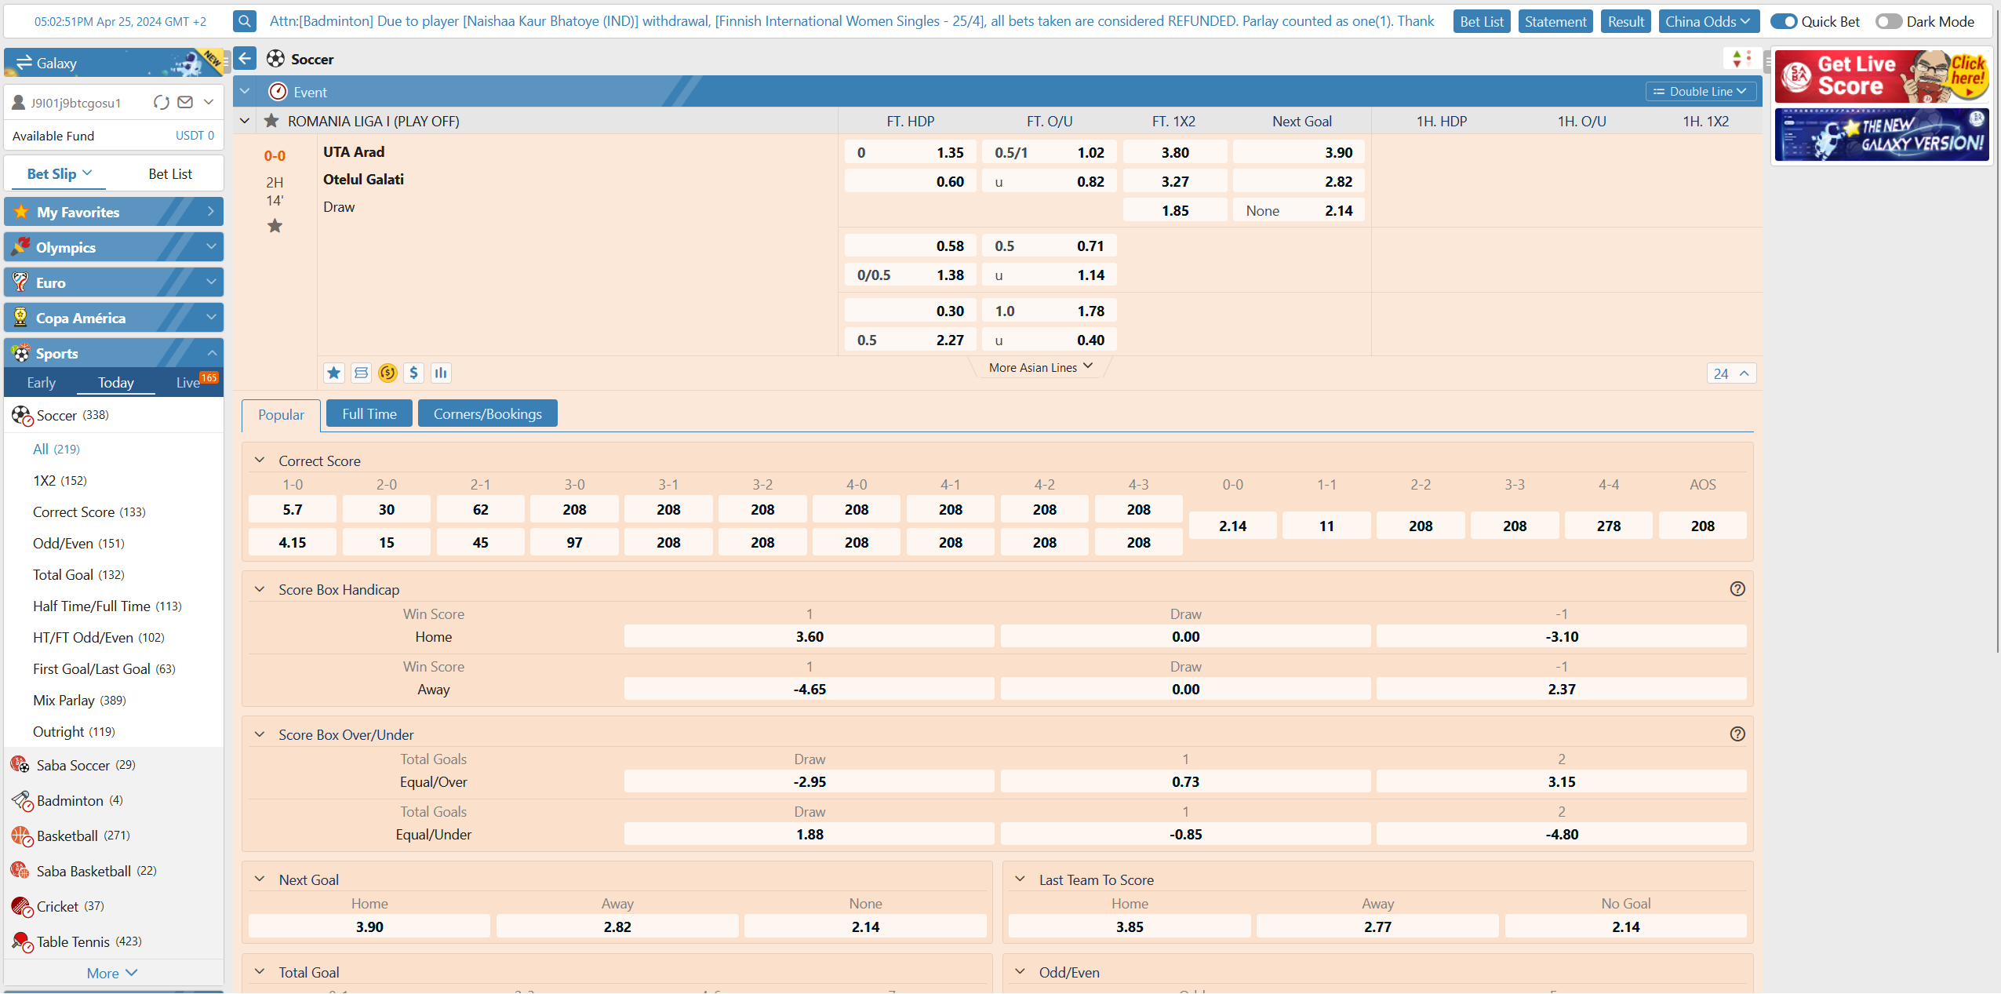
Task: Collapse the Last Team To Score section
Action: click(x=1020, y=879)
